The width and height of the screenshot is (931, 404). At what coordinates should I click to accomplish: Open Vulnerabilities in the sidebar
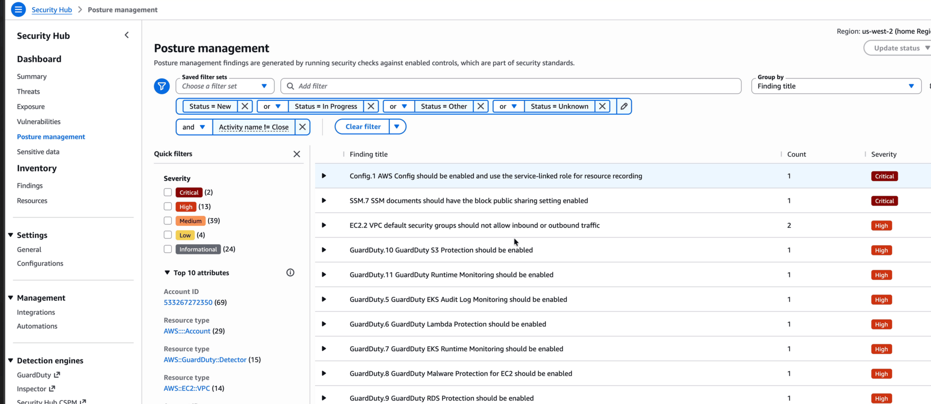click(x=39, y=122)
